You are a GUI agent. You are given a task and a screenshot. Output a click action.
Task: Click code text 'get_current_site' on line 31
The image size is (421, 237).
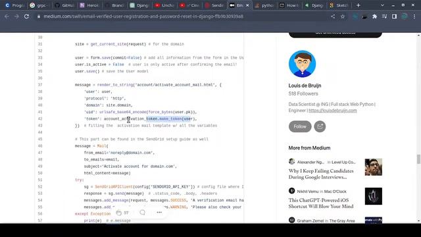108,44
